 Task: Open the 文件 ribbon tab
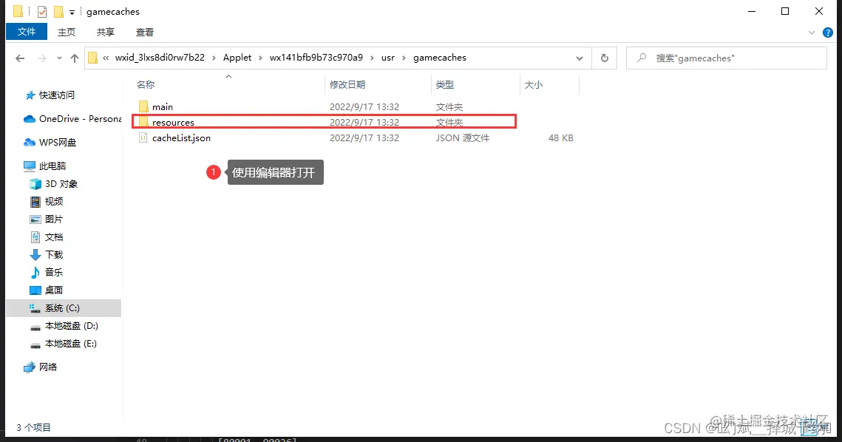point(27,32)
